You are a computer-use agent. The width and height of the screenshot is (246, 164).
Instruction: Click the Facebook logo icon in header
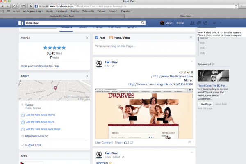pyautogui.click(x=21, y=23)
